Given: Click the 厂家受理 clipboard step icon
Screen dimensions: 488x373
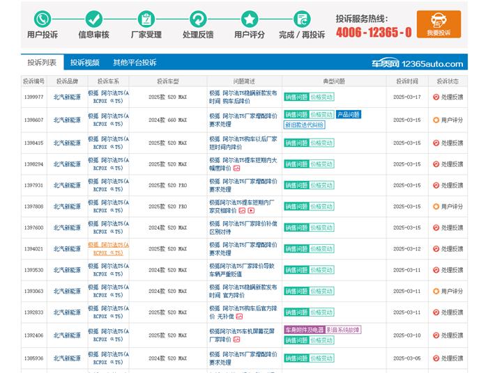Looking at the screenshot, I should (x=146, y=19).
